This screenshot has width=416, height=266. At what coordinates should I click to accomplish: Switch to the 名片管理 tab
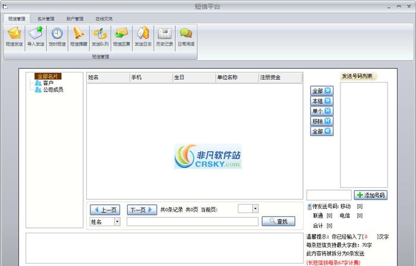(46, 18)
